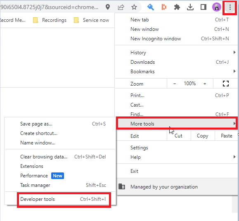
Task: Open the orange bars extension icon
Action: 164,7
